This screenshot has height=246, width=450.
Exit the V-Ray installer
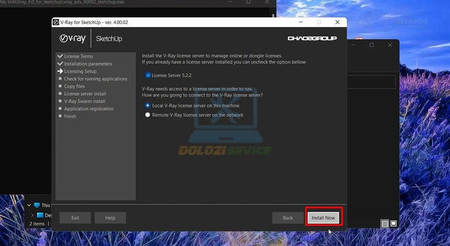(x=75, y=218)
